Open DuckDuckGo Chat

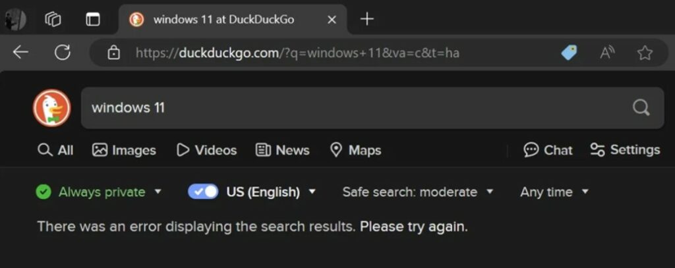point(548,150)
